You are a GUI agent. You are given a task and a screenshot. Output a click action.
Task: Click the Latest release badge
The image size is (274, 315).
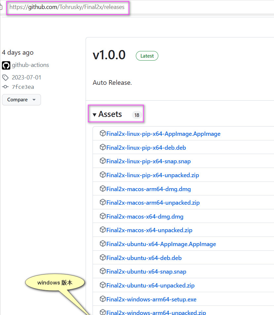pos(147,56)
